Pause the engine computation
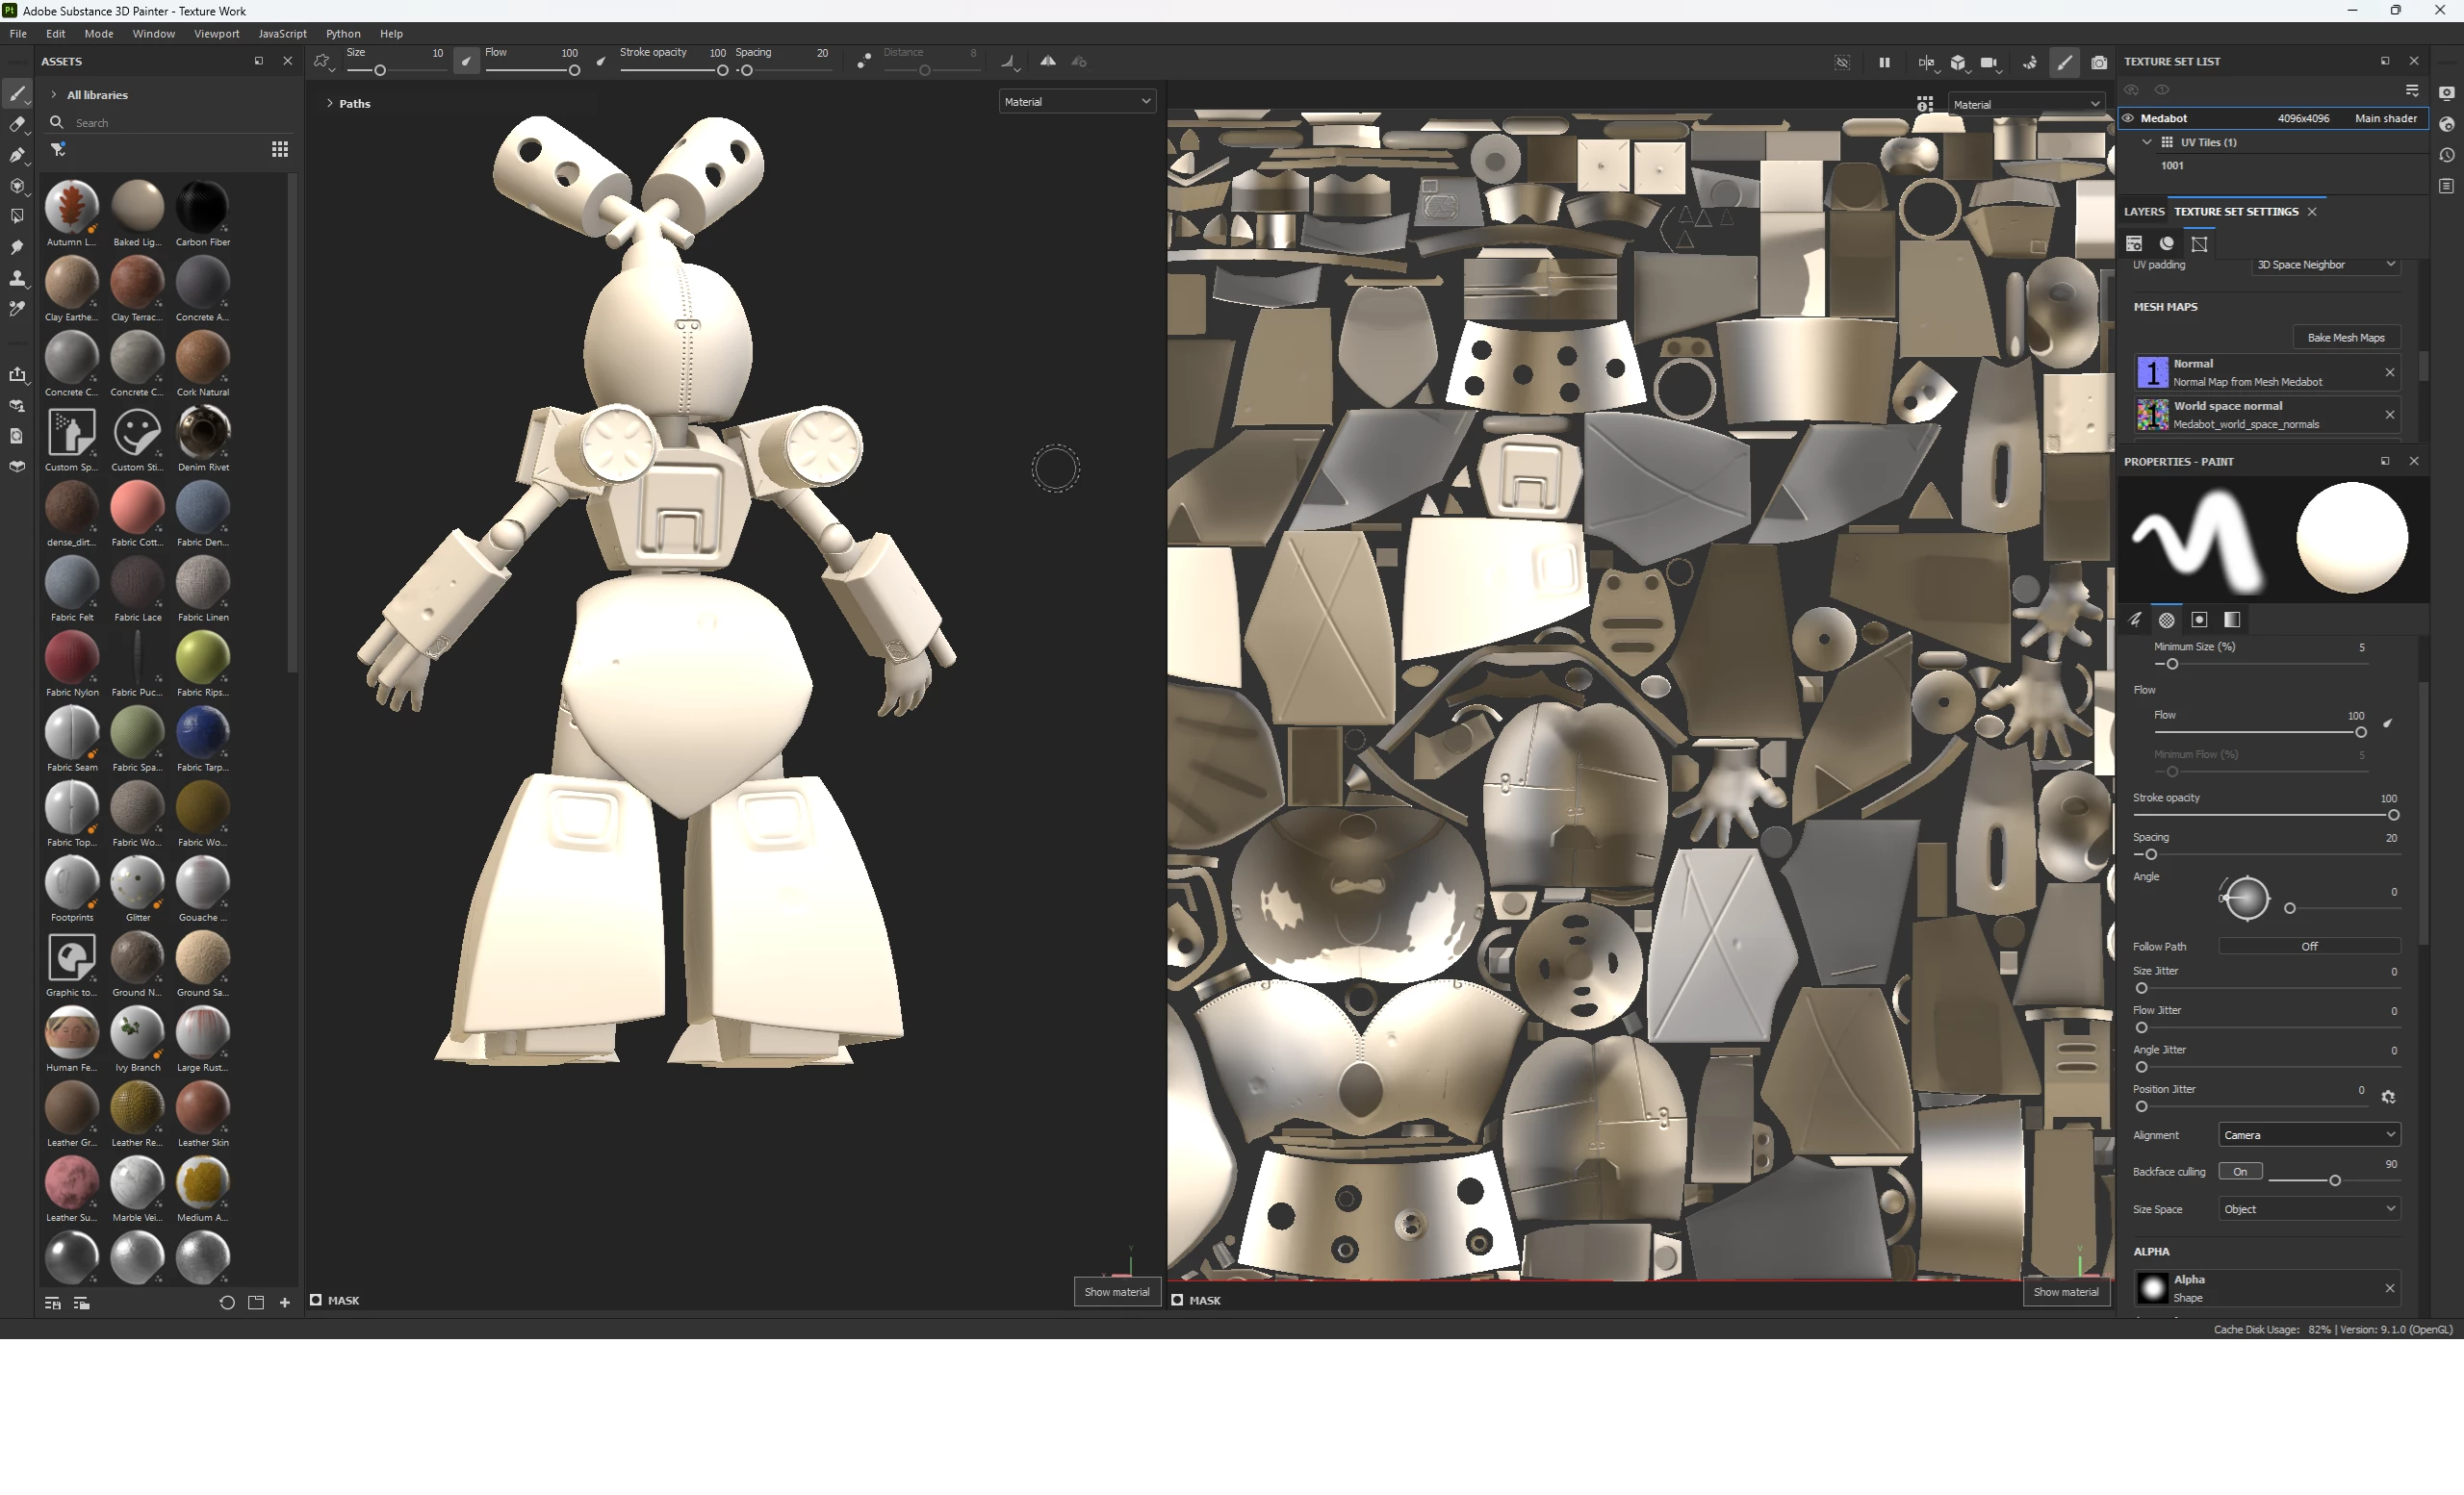The image size is (2464, 1495). pyautogui.click(x=1884, y=62)
